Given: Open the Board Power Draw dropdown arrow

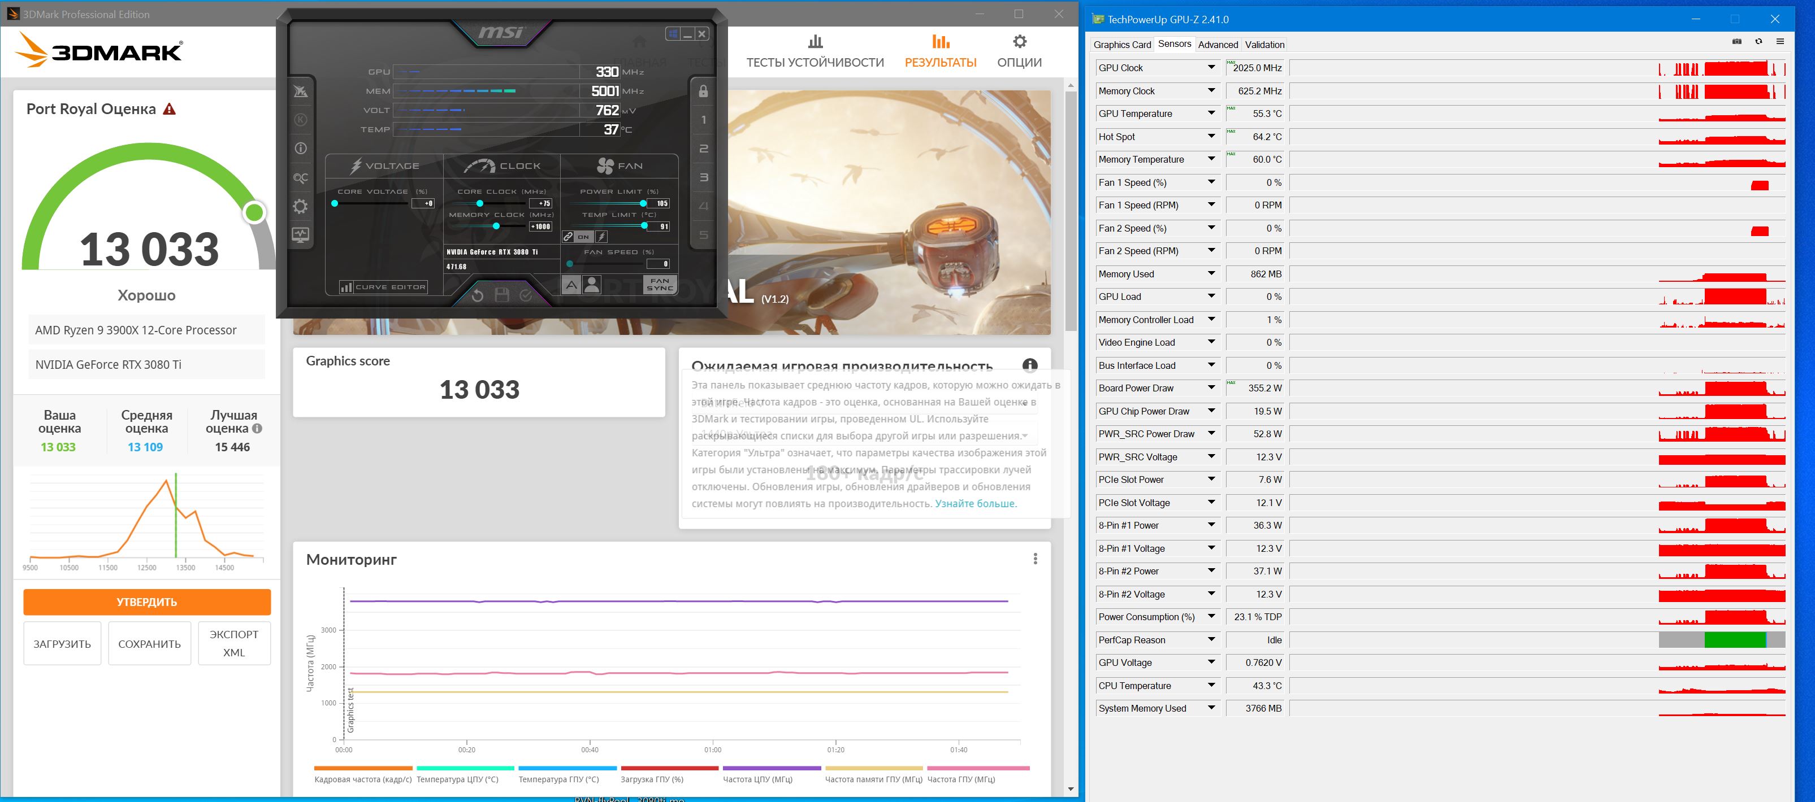Looking at the screenshot, I should (x=1211, y=388).
